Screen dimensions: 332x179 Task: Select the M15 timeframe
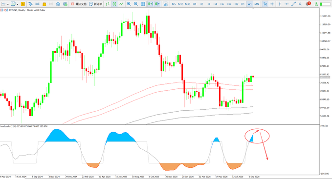click(x=180, y=4)
